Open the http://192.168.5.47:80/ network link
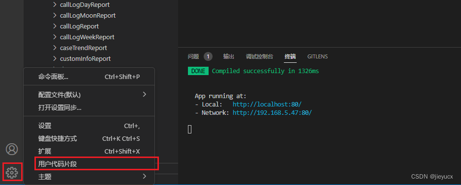 click(272, 112)
